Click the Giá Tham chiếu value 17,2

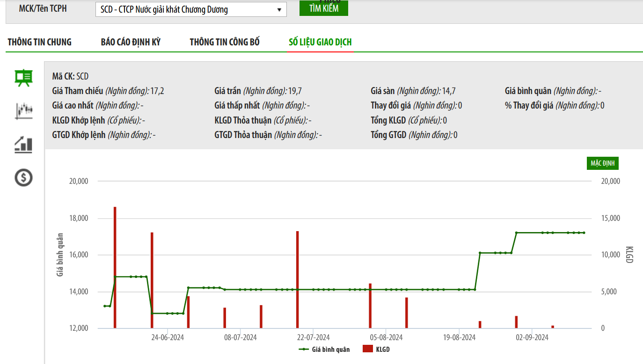pos(157,91)
